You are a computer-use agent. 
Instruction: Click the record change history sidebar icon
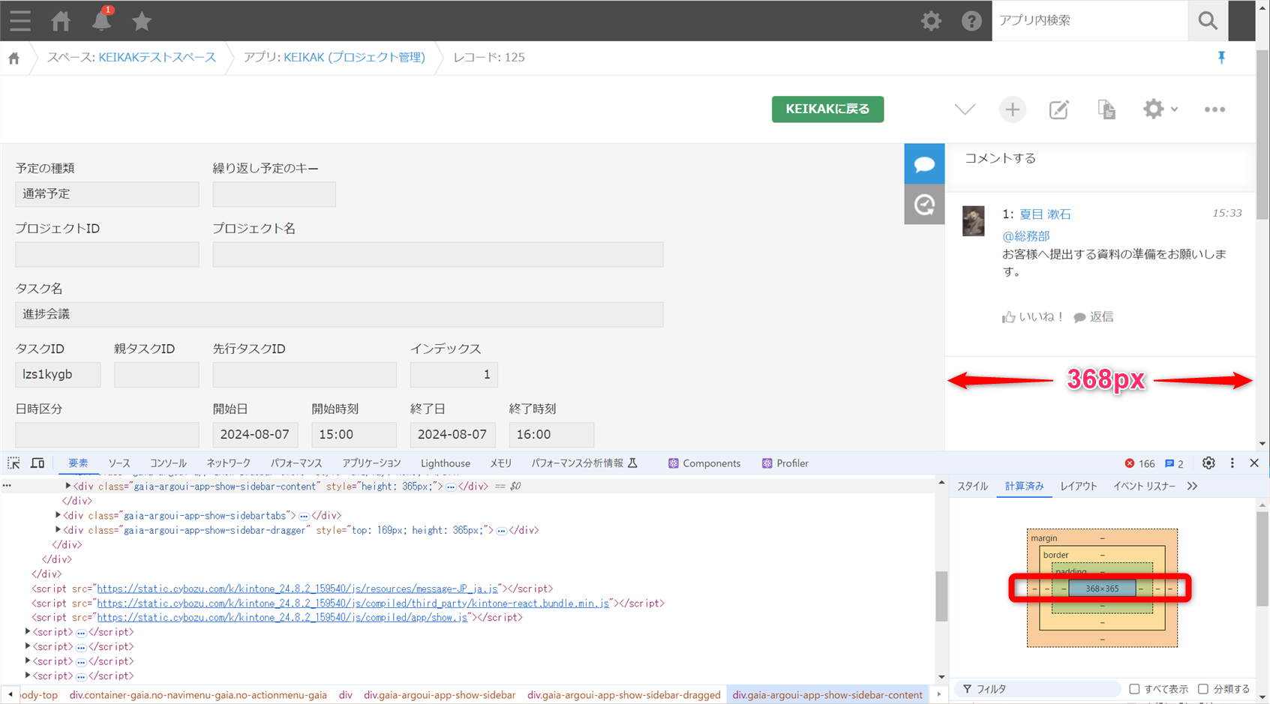(x=924, y=204)
